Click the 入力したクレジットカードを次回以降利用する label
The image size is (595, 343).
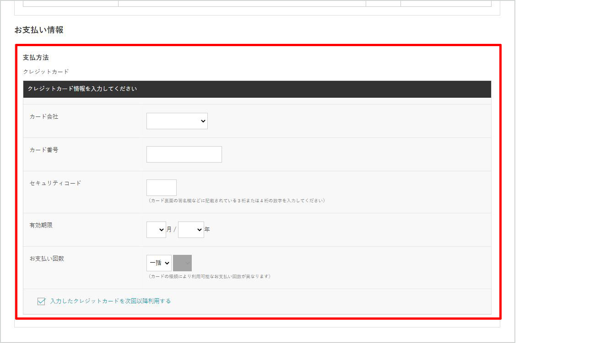[110, 301]
